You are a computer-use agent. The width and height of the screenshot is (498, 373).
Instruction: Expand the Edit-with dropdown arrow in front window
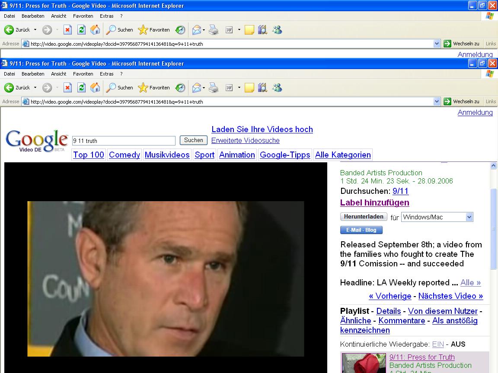pyautogui.click(x=239, y=88)
